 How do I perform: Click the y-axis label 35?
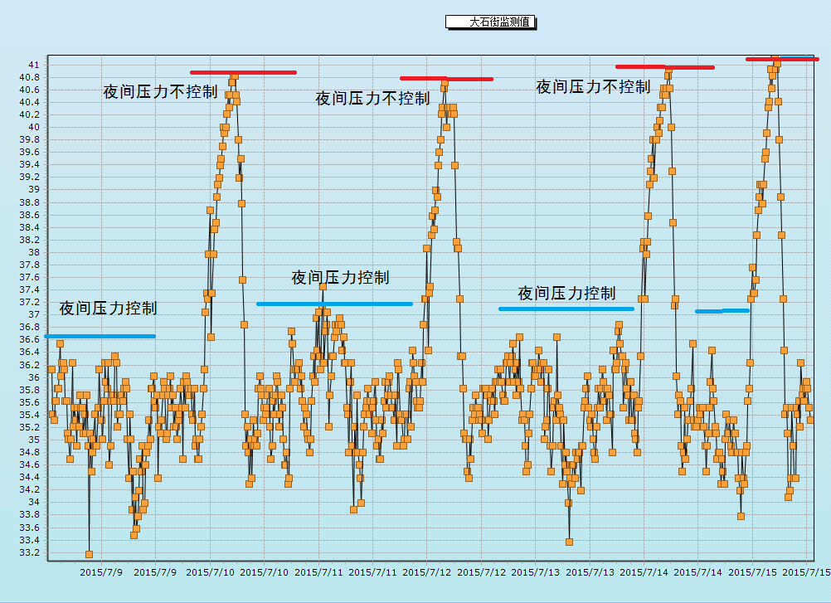click(34, 440)
